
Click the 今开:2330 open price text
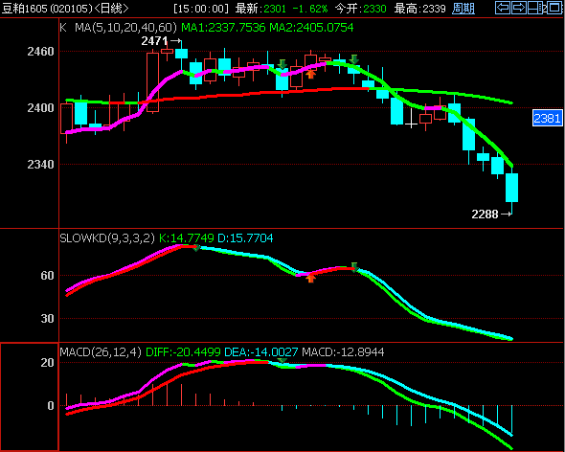click(361, 9)
